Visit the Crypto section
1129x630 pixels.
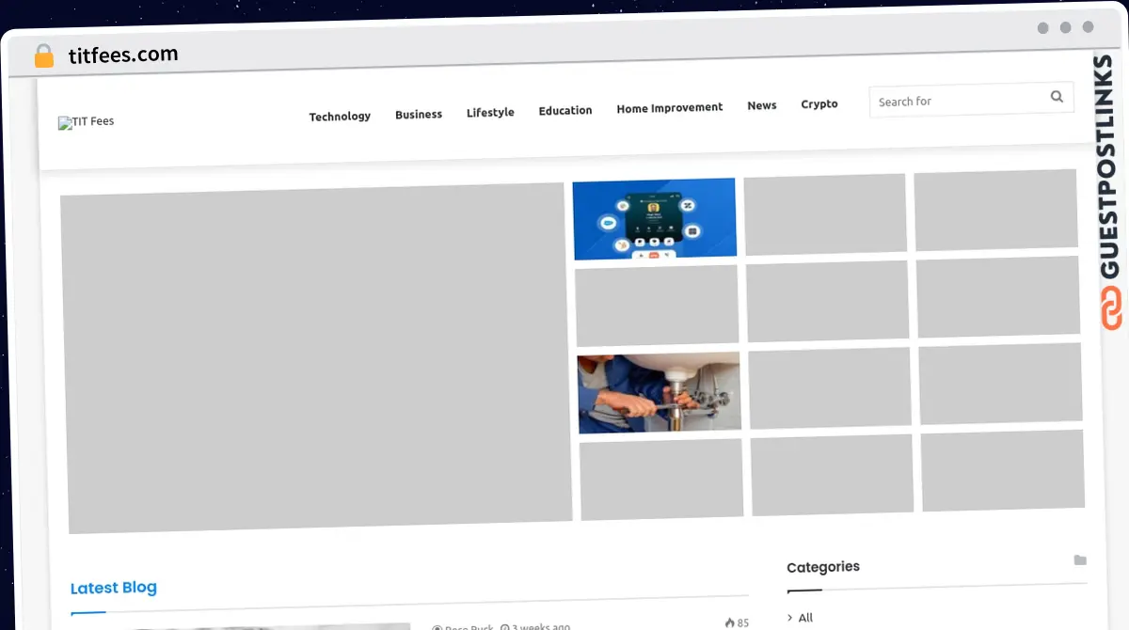point(819,104)
